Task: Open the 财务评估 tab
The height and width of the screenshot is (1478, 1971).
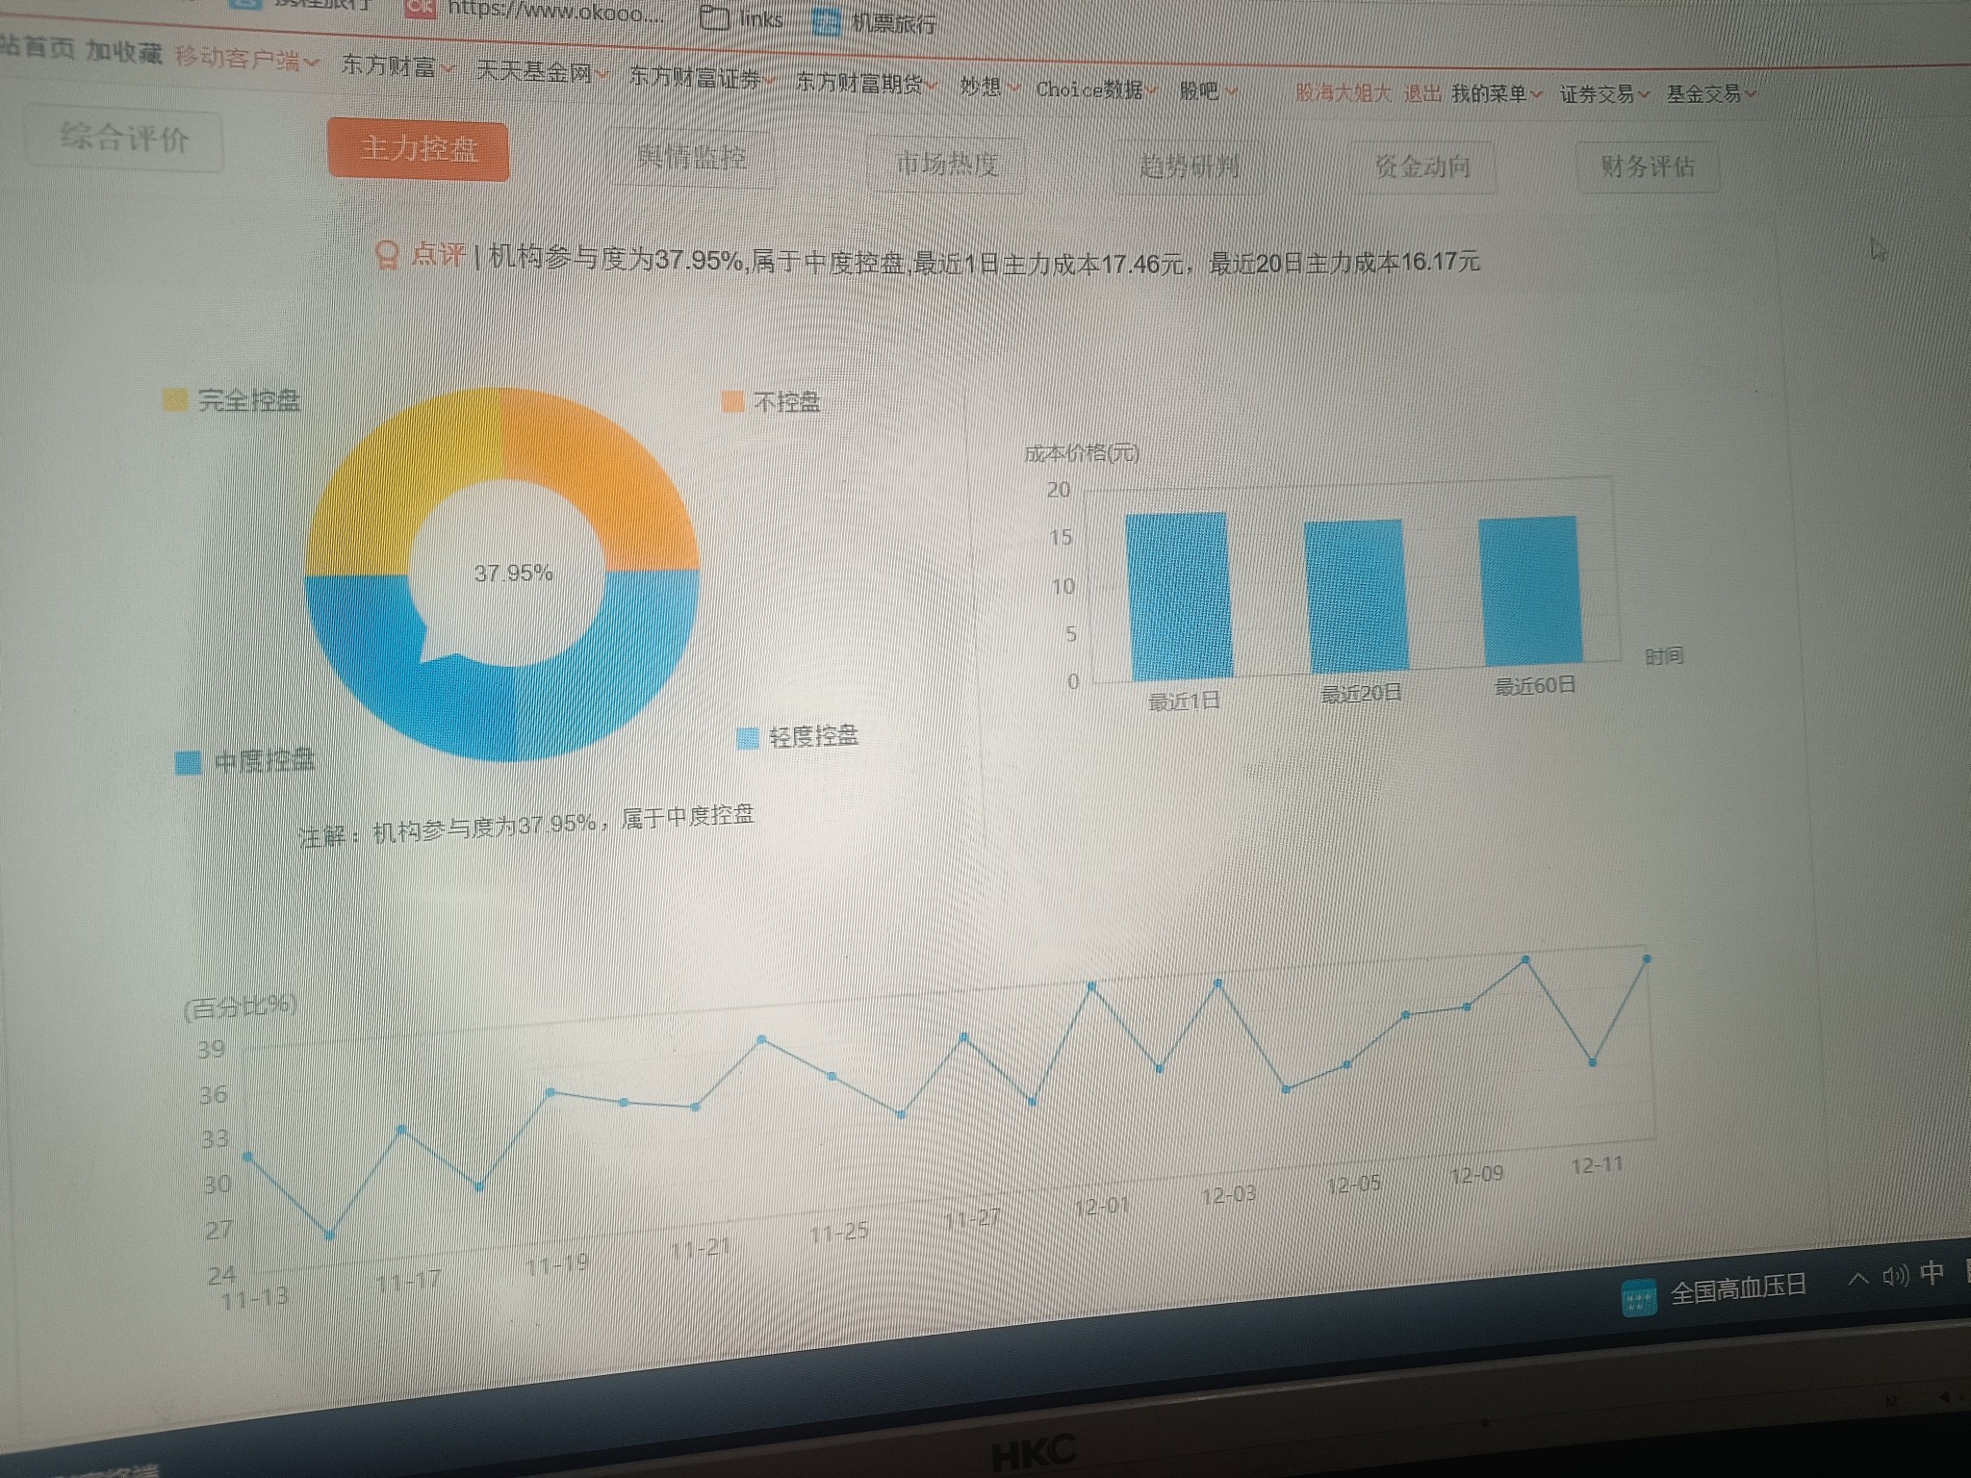Action: coord(1647,167)
